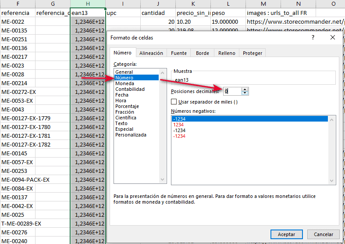Image resolution: width=345 pixels, height=244 pixels.
Task: Increase decimal positions with the up spinner arrow
Action: (245, 89)
